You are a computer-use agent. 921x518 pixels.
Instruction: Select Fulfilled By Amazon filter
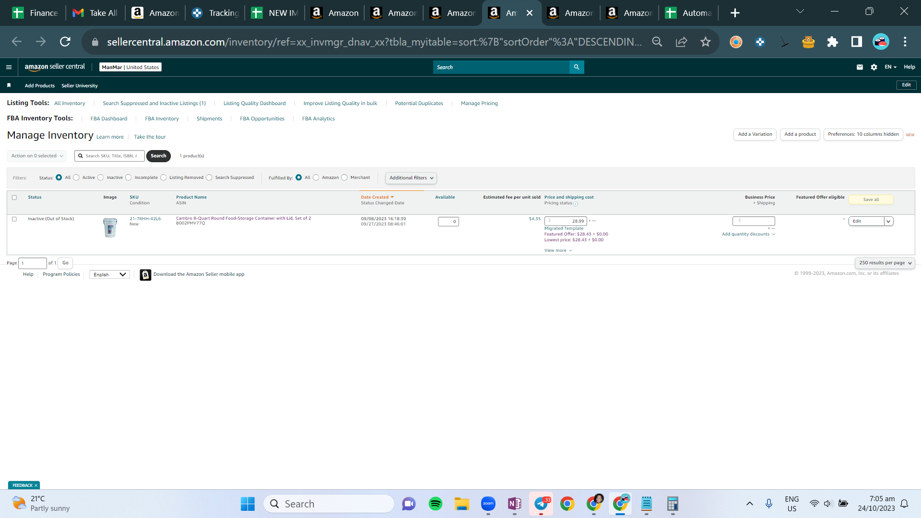pos(316,177)
